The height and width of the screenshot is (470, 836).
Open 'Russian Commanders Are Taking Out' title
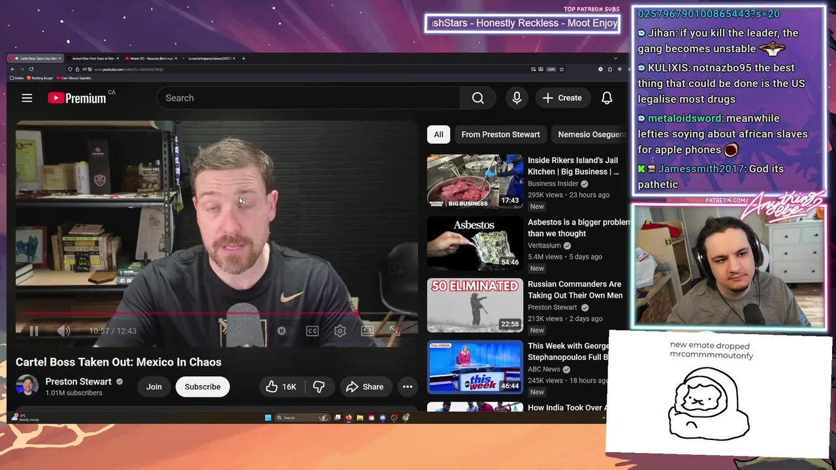tap(575, 290)
